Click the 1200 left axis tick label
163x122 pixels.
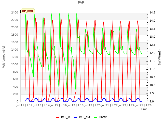tap(15, 57)
